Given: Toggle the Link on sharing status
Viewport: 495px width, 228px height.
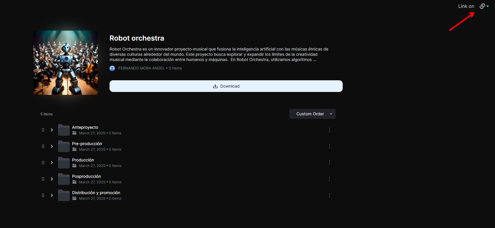Looking at the screenshot, I should click(x=466, y=6).
